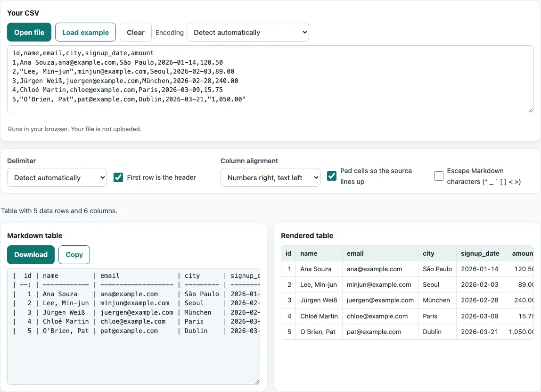Click '2026-03-09' date cell in rendered table

480,316
